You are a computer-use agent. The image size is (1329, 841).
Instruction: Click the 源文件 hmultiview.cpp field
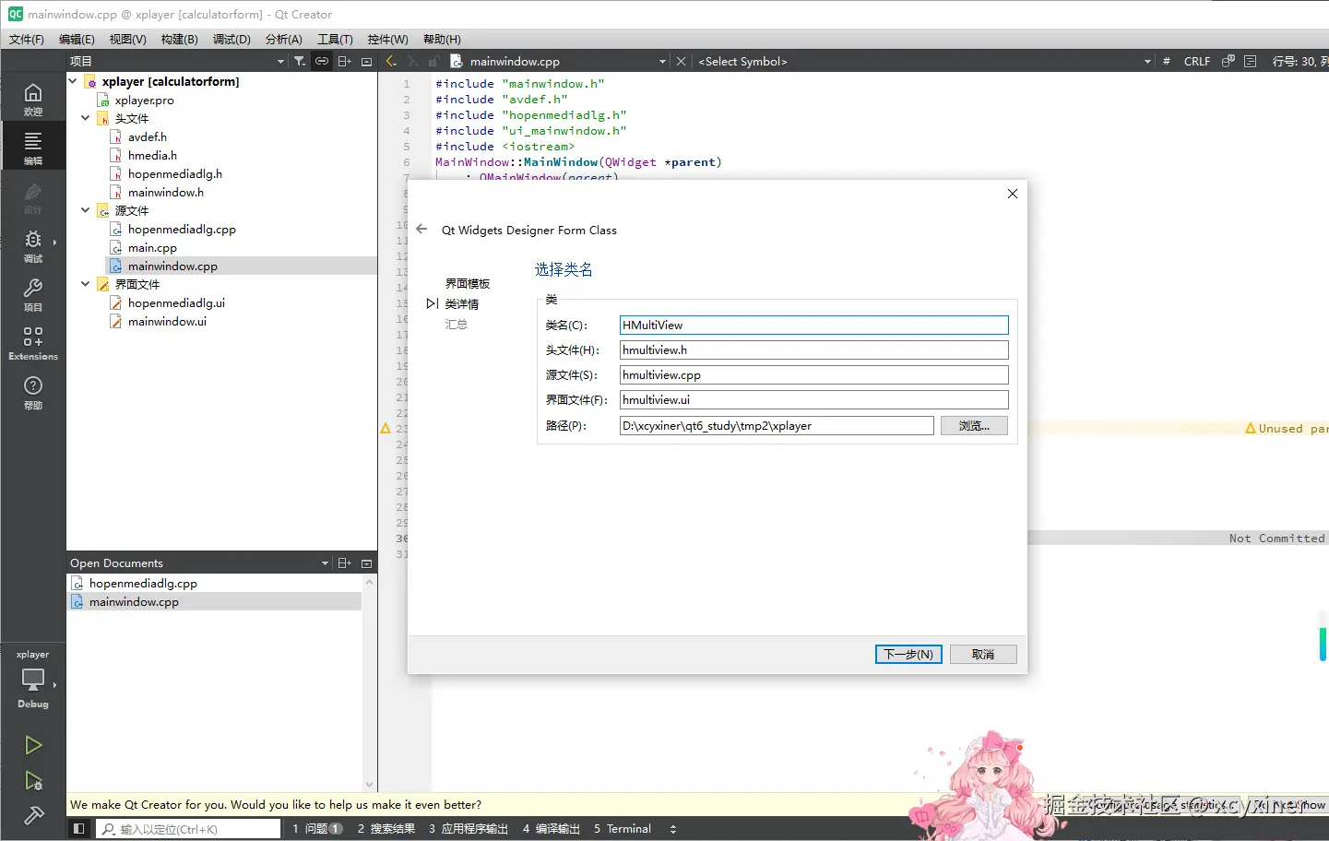click(813, 374)
